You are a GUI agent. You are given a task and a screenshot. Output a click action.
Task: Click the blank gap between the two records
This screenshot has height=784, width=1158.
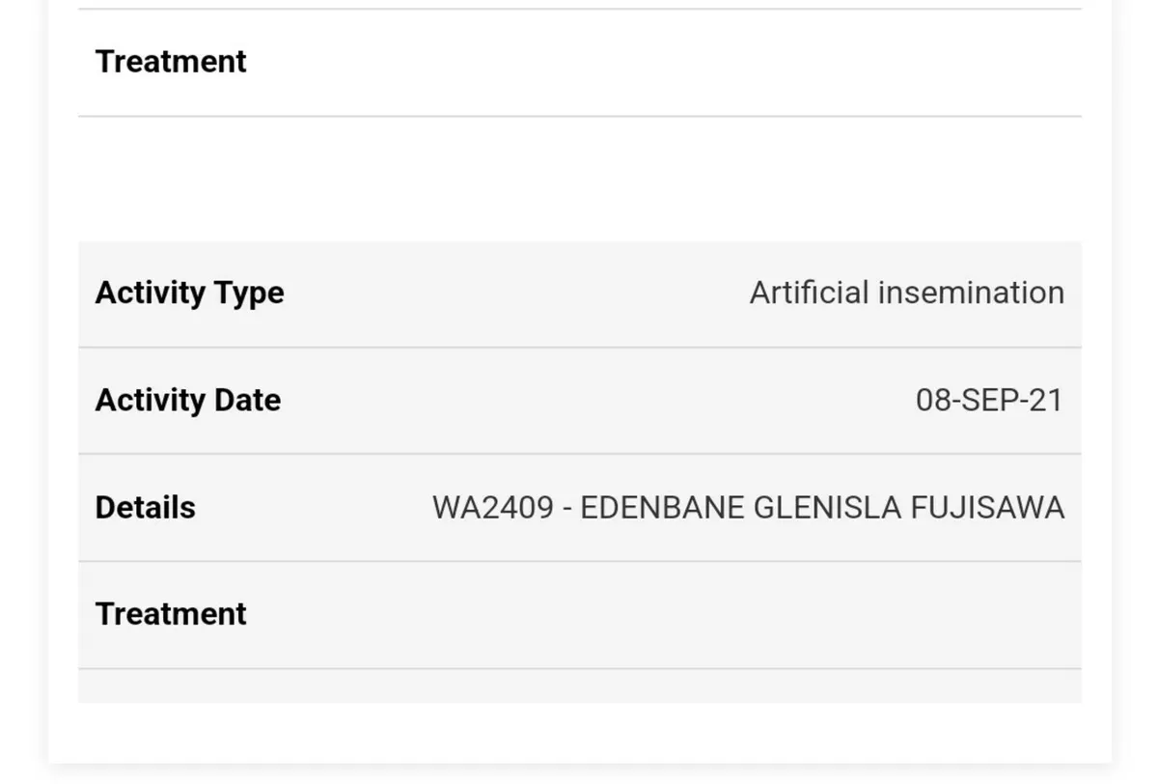point(579,180)
